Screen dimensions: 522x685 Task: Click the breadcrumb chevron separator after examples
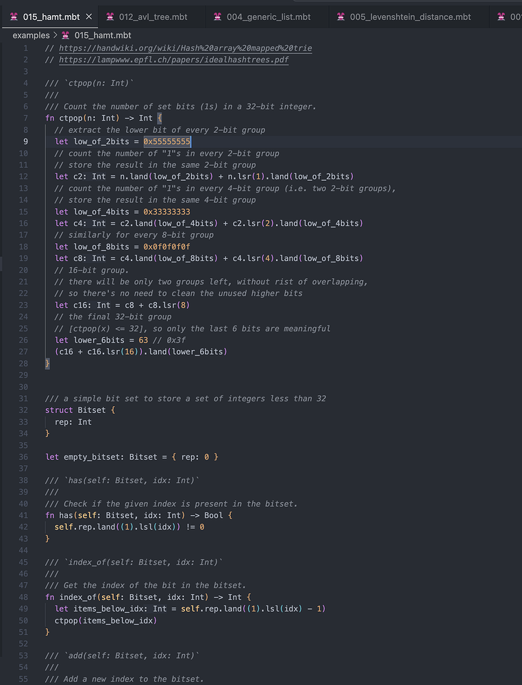coord(55,35)
